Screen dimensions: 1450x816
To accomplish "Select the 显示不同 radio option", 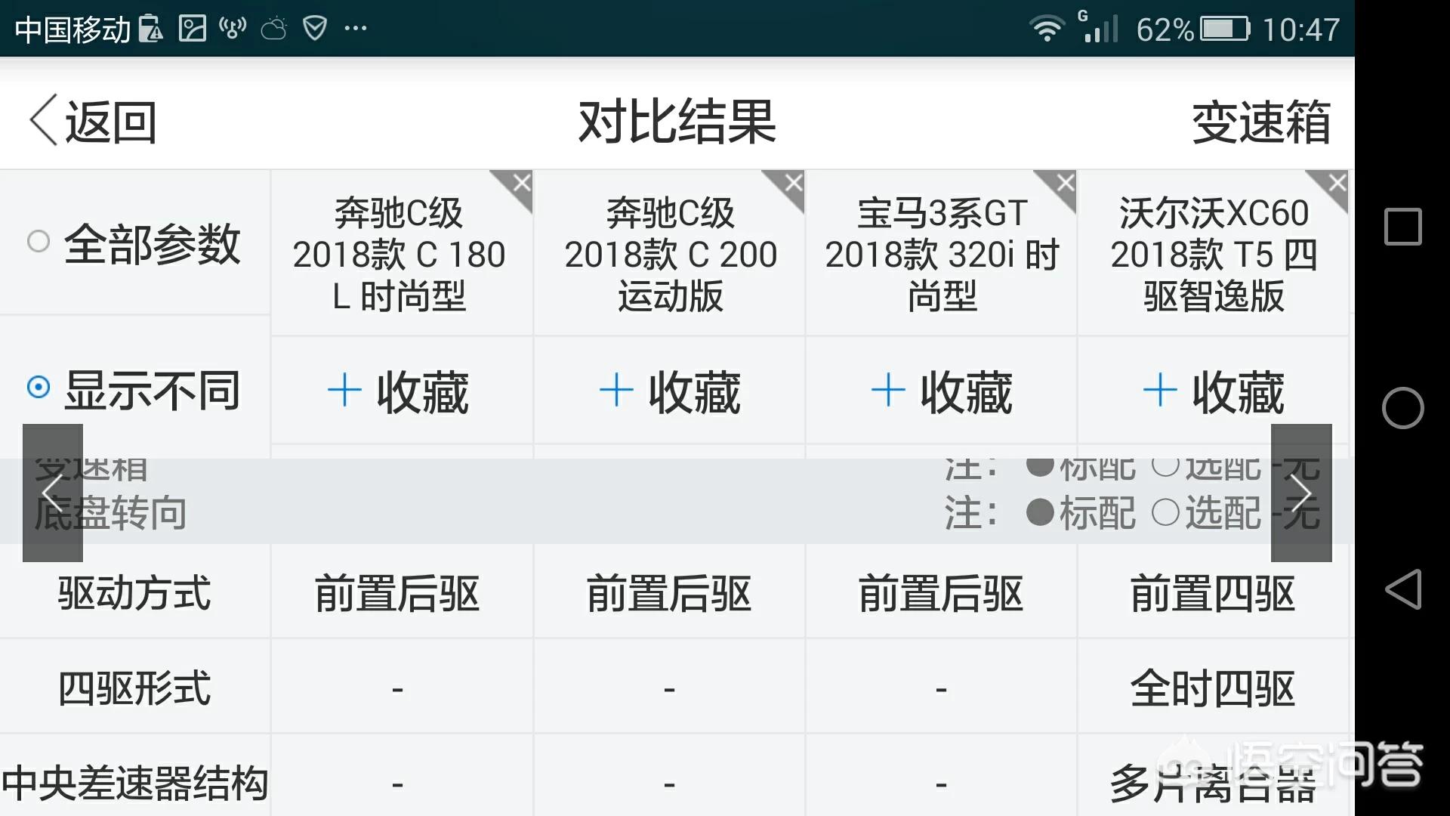I will pyautogui.click(x=39, y=388).
